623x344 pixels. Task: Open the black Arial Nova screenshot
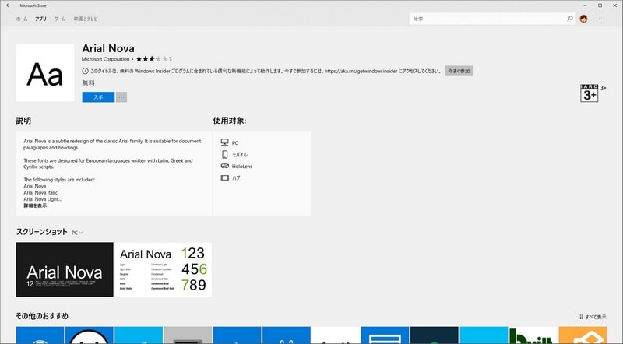pyautogui.click(x=65, y=270)
